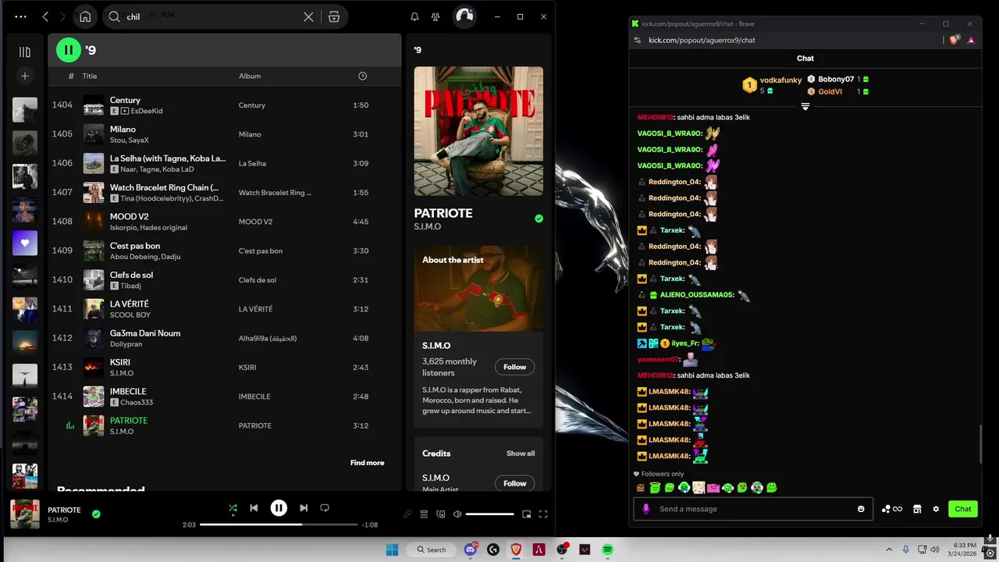This screenshot has width=999, height=562.
Task: Toggle repeat mode in the player
Action: 325,507
